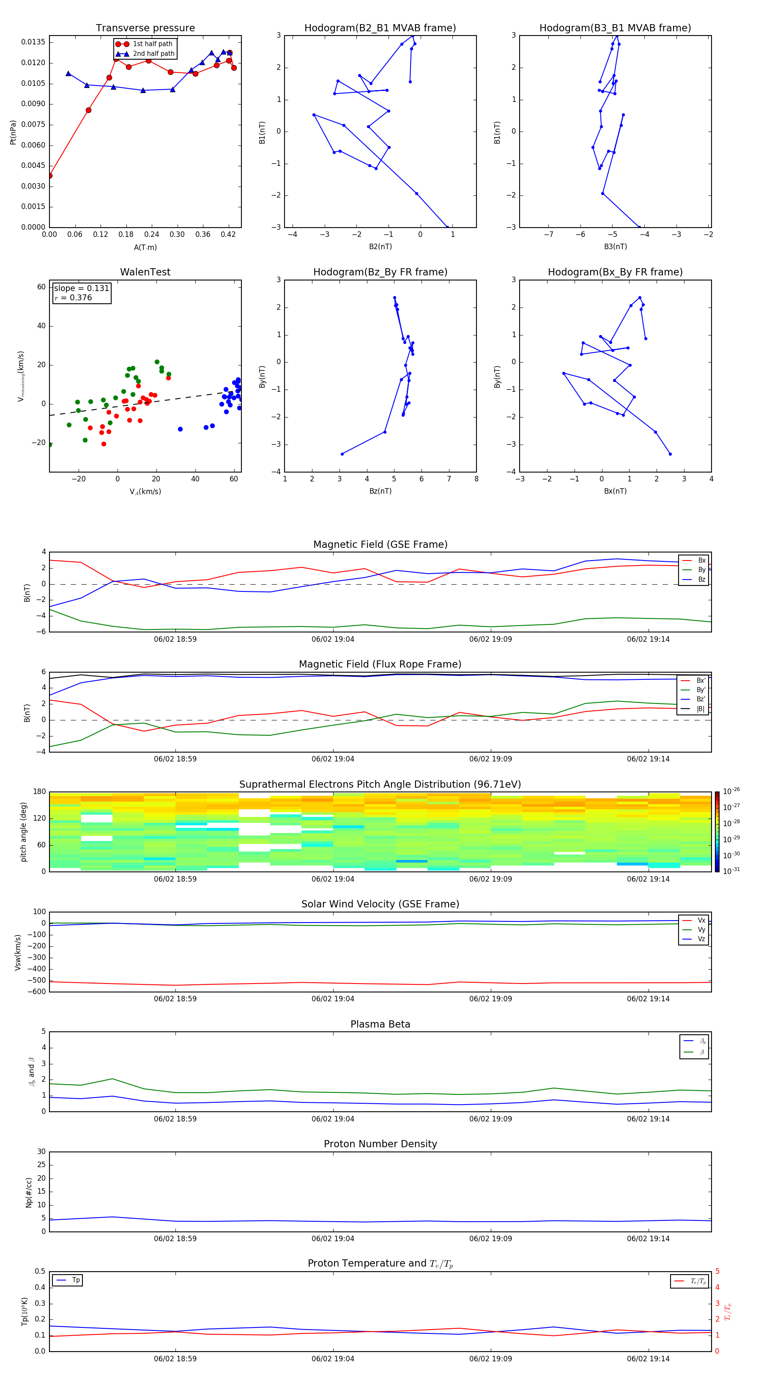Click the blue triangle "2nd half path" legend marker

point(123,54)
